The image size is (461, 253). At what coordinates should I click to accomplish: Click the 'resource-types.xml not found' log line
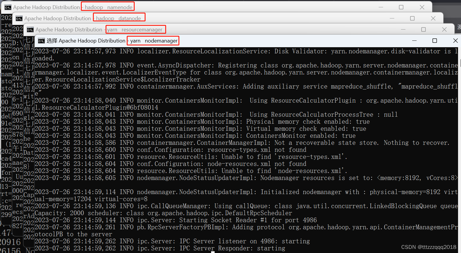[171, 150]
